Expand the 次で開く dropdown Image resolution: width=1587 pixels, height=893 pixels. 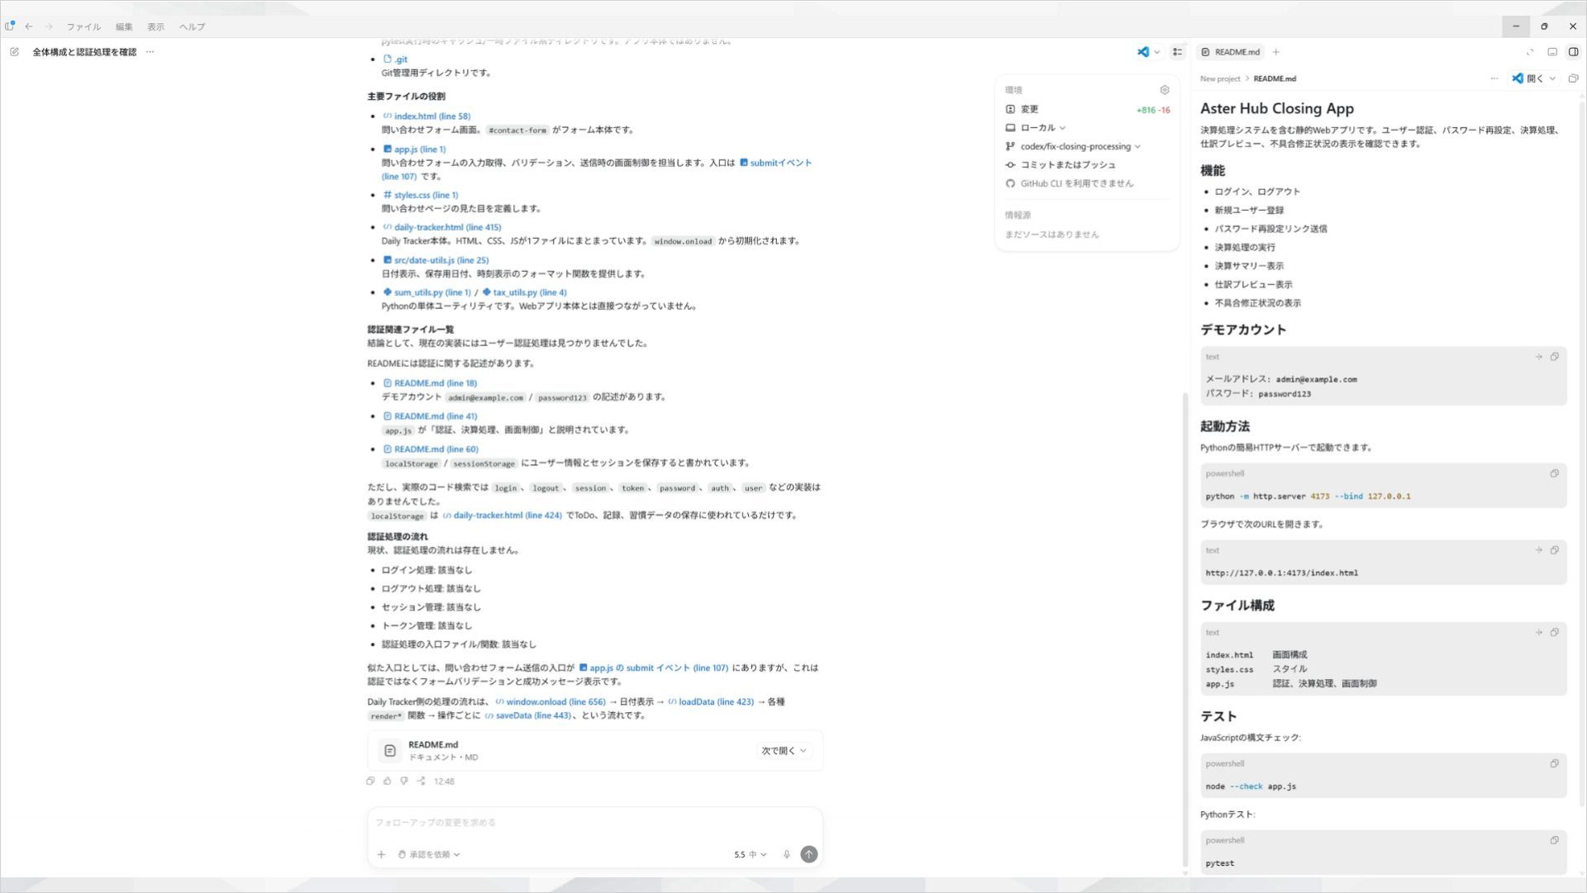click(x=784, y=751)
